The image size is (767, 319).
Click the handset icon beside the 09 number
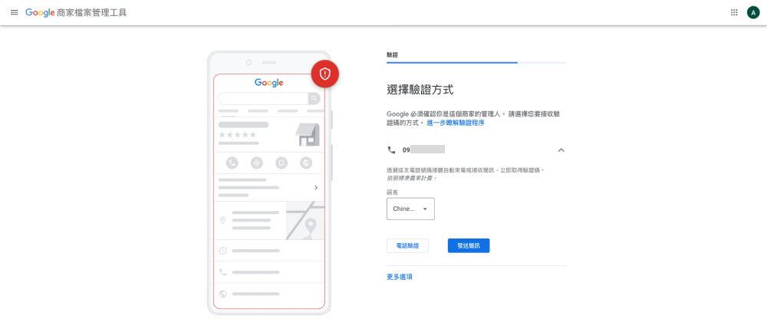[x=392, y=150]
